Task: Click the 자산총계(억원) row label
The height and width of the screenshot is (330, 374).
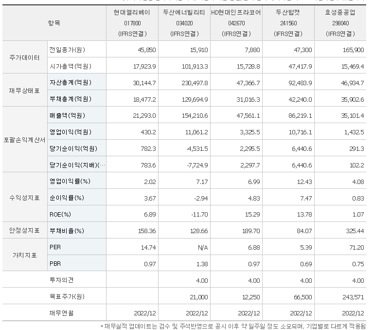Action: click(x=71, y=83)
